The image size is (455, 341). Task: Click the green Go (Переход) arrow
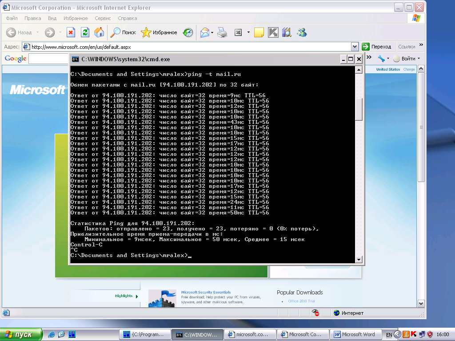(366, 47)
